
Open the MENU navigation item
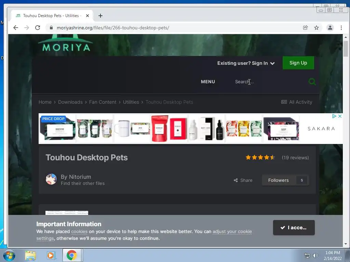pos(208,82)
